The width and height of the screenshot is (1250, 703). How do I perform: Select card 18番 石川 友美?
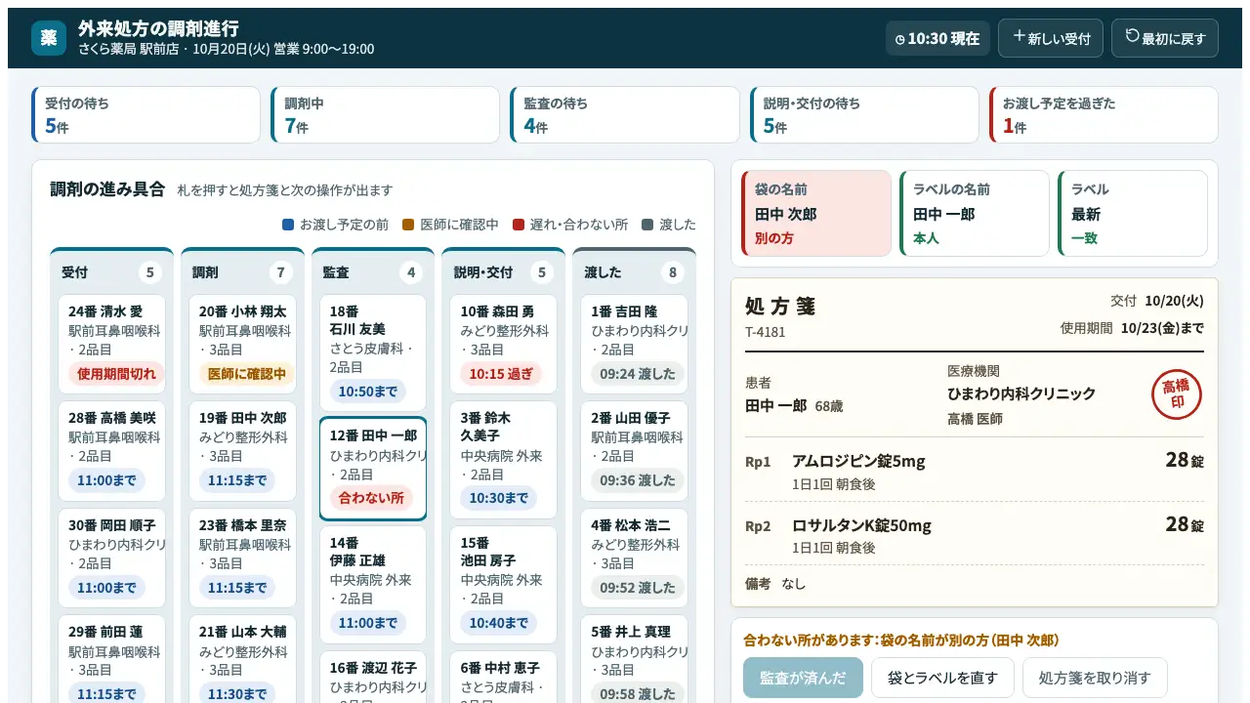(x=373, y=352)
